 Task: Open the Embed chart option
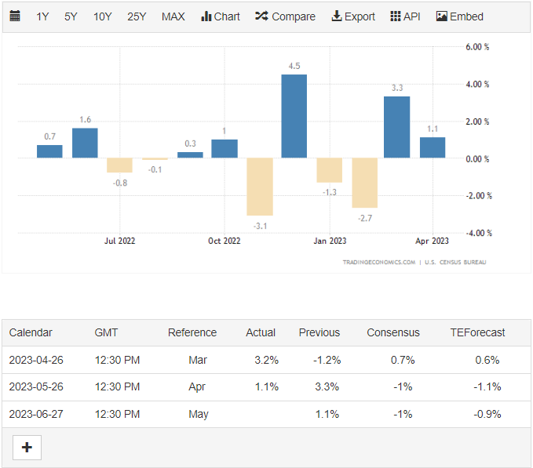pos(460,16)
